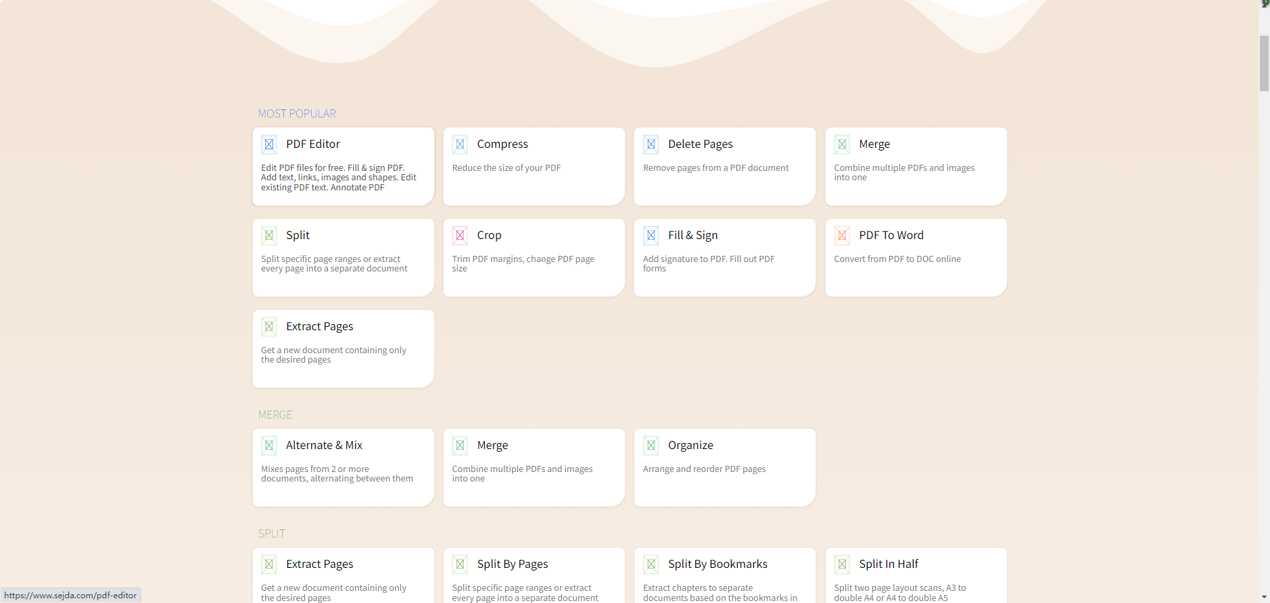Click the Compress tool icon
Viewport: 1270px width, 603px height.
[460, 144]
